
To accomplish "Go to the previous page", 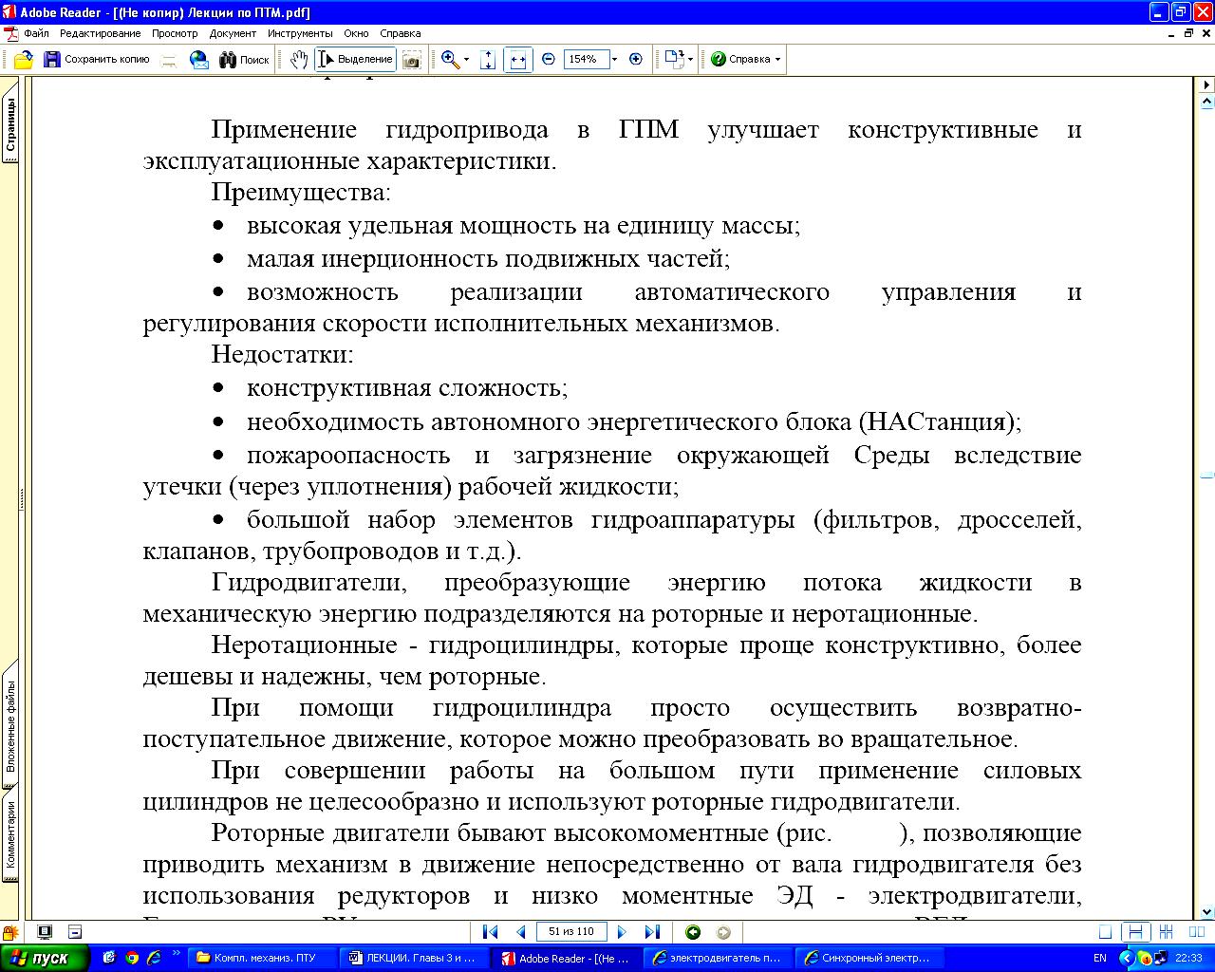I will 520,932.
